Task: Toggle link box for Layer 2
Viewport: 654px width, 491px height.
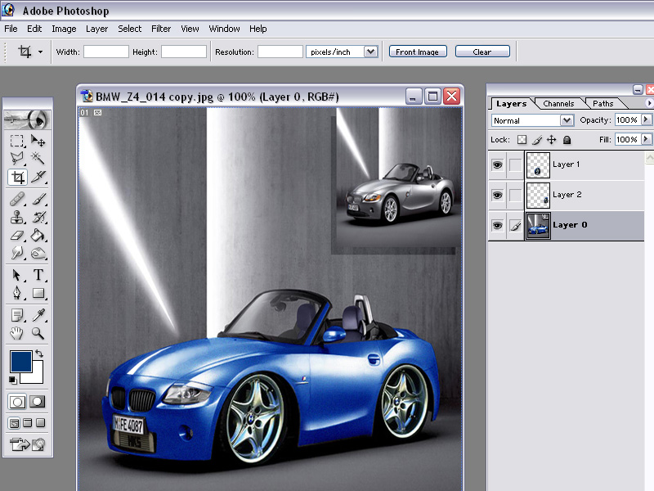Action: point(516,195)
